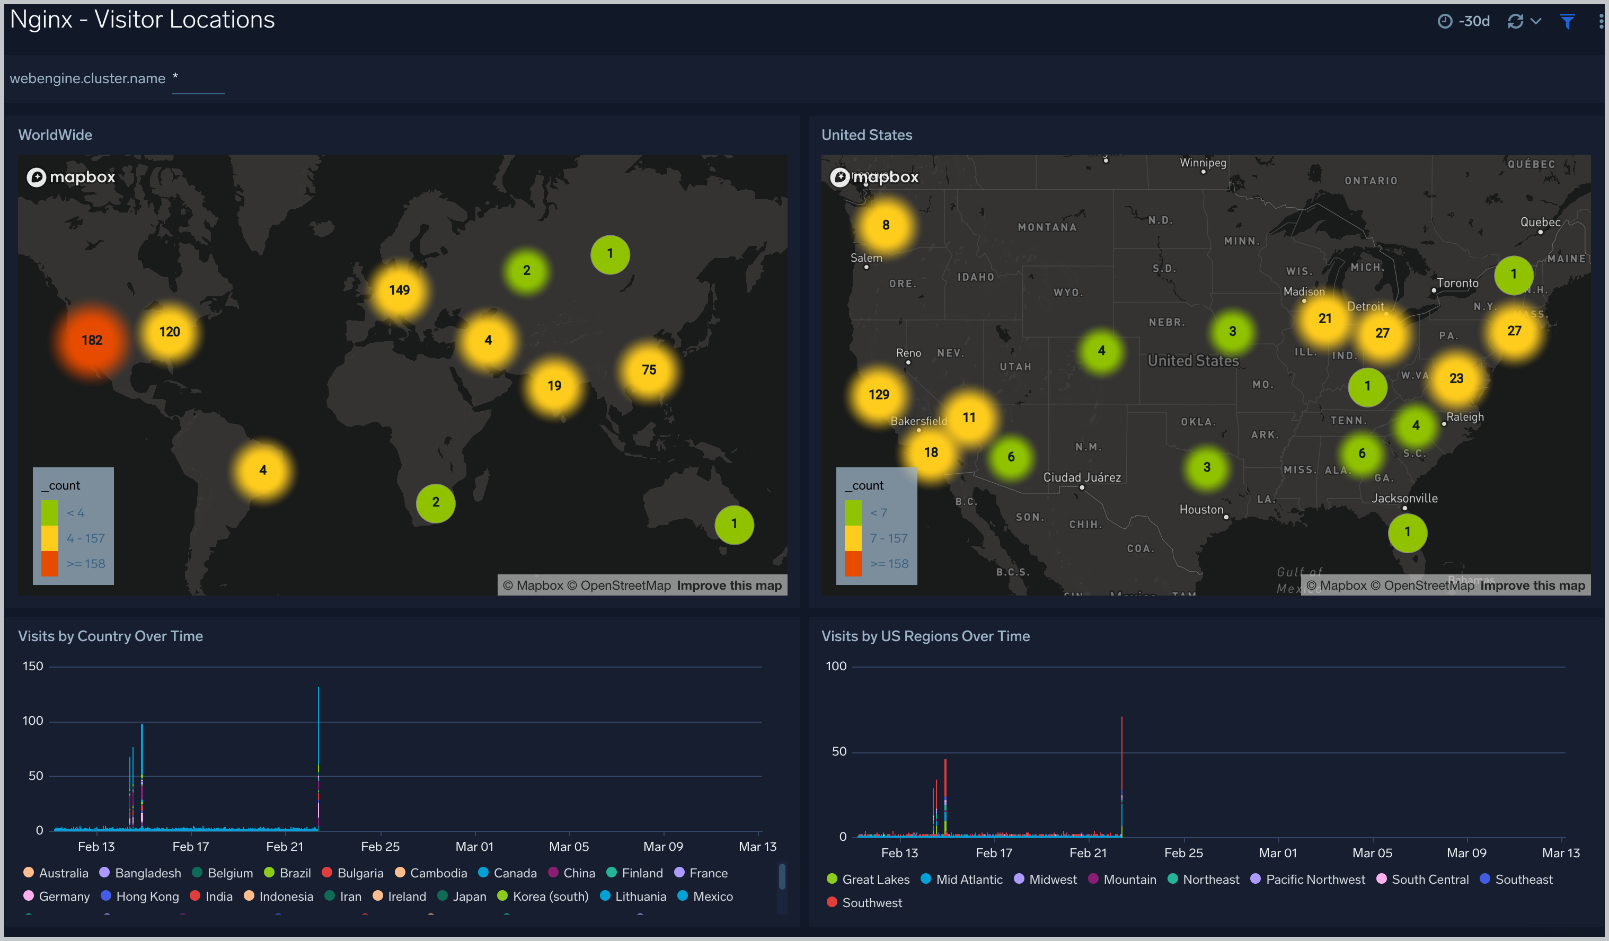Toggle Cambodia series in country legend
This screenshot has width=1609, height=941.
tap(431, 873)
